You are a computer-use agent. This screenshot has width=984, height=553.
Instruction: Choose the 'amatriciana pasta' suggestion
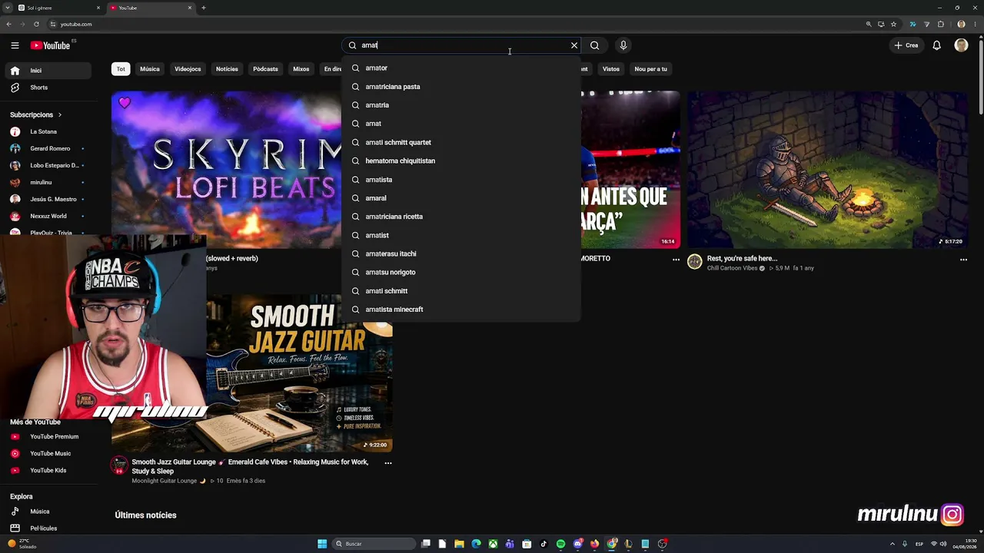tap(461, 87)
